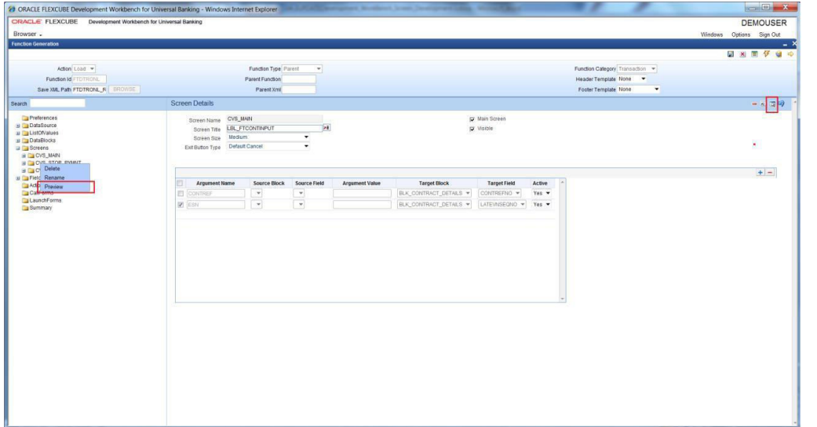The image size is (817, 427).
Task: Open the Exit Button Type dropdown
Action: pos(268,147)
